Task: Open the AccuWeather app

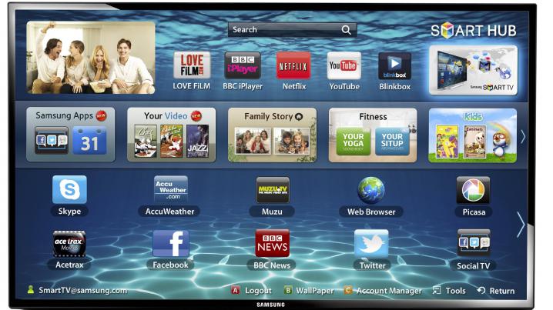Action: [171, 189]
